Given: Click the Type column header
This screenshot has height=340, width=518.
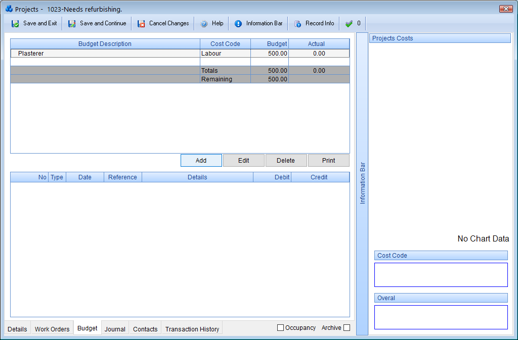Looking at the screenshot, I should (x=57, y=177).
